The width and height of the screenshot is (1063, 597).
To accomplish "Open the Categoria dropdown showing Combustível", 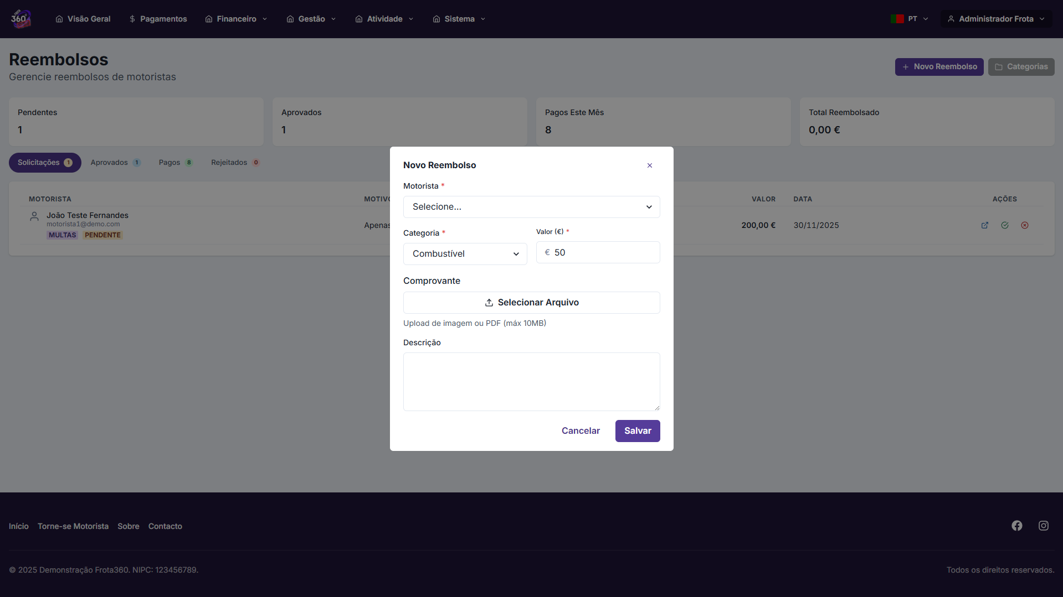I will pyautogui.click(x=465, y=254).
